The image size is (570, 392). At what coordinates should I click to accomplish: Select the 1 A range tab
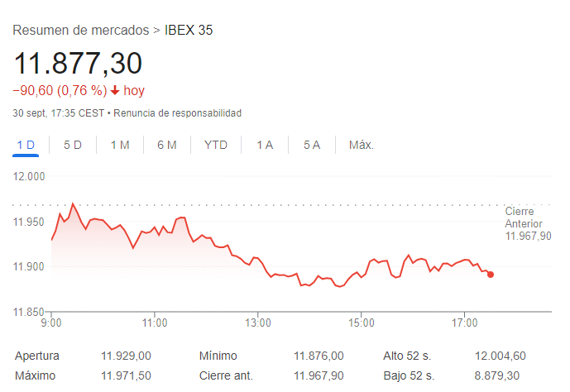coord(265,146)
